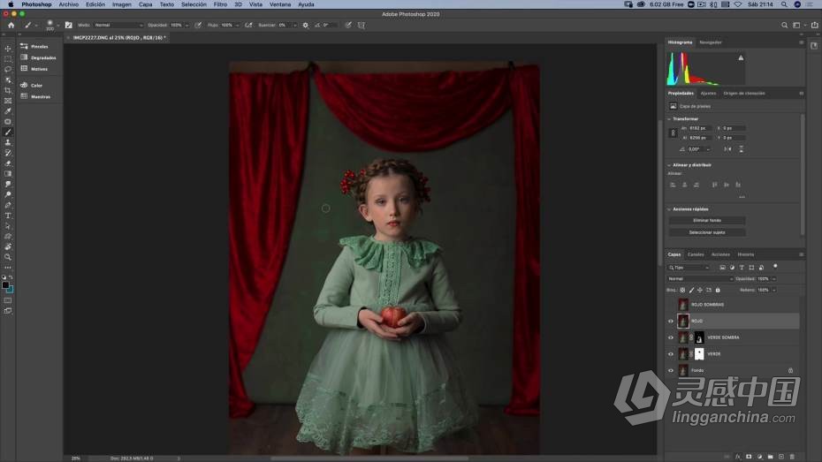This screenshot has height=462, width=822.
Task: Click the histogram warning triangle
Action: coord(741,57)
